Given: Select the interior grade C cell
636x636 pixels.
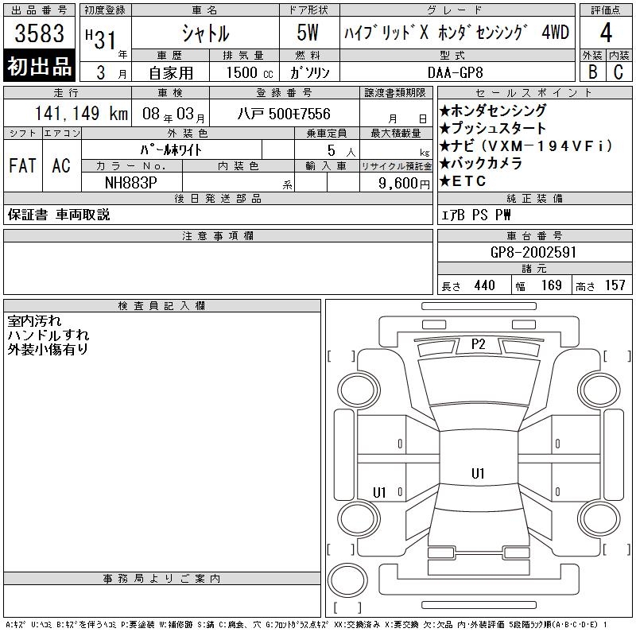Looking at the screenshot, I should [x=619, y=71].
